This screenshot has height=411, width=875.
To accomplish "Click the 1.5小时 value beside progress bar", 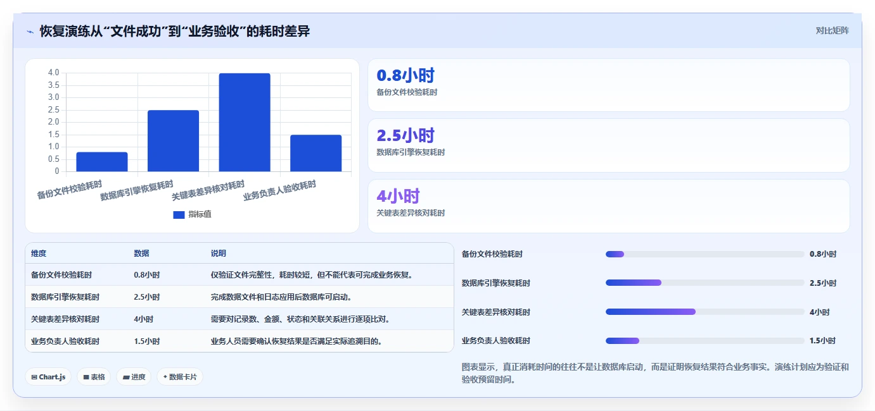I will tap(822, 341).
